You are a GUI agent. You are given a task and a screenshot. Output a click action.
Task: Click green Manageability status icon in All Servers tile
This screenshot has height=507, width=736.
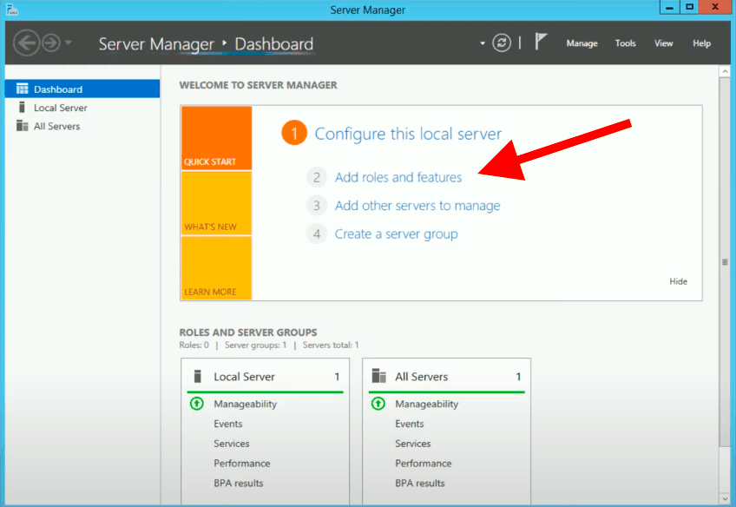click(378, 403)
